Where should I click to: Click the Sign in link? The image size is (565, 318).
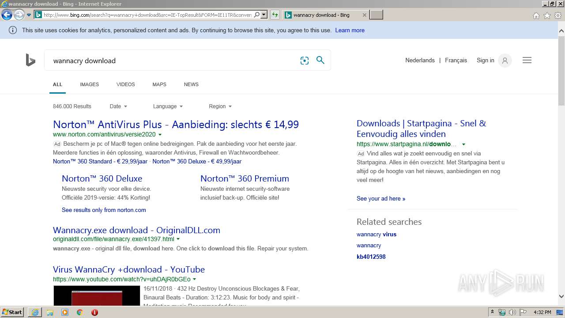pos(485,60)
